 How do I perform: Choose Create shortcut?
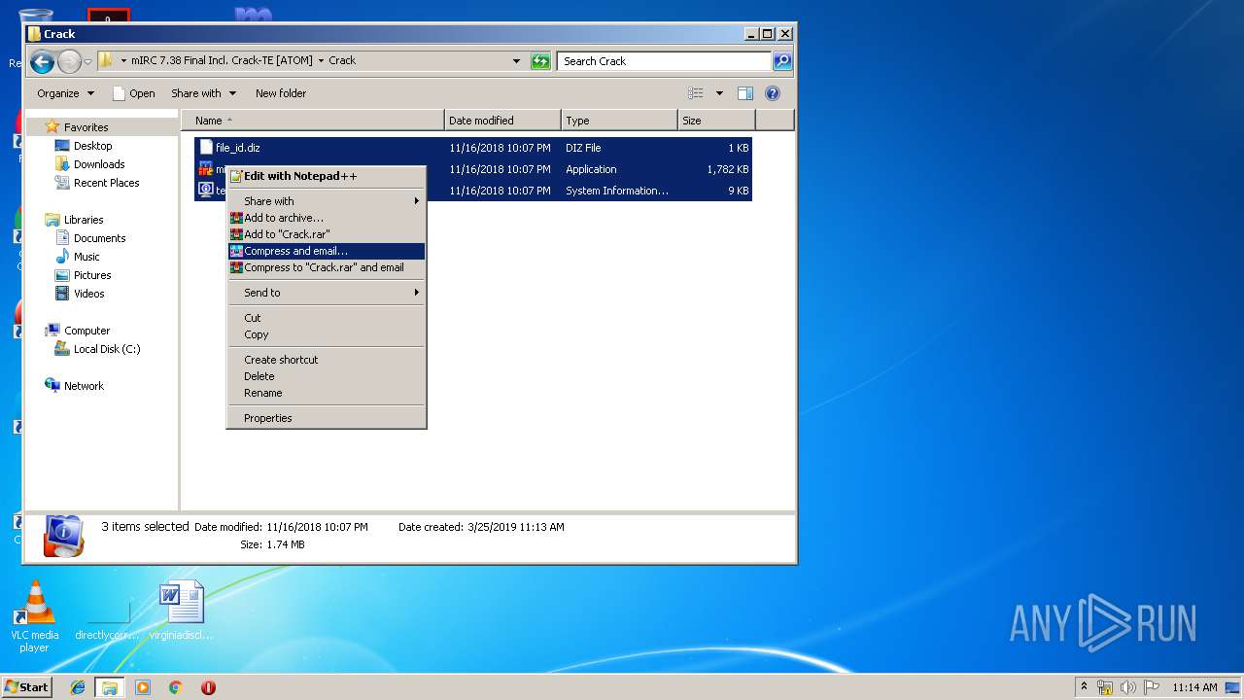(327, 360)
